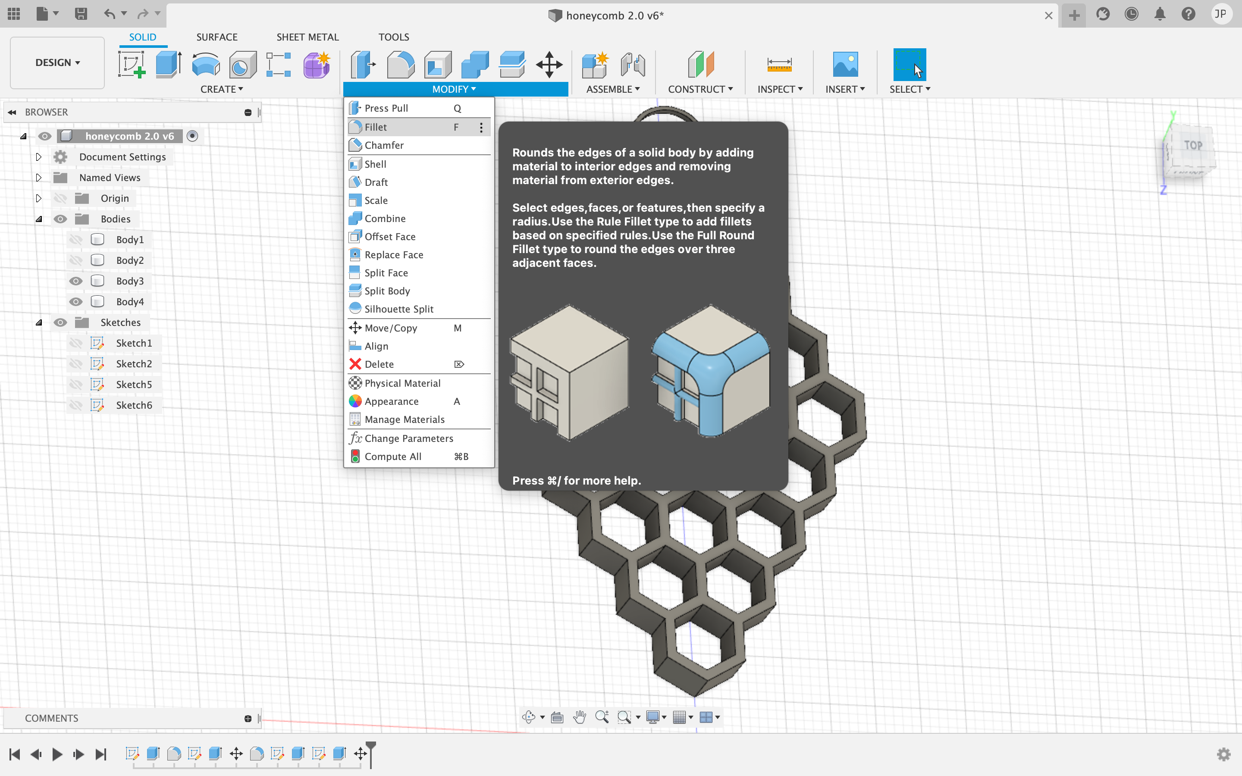Go to the timeline end
Image resolution: width=1242 pixels, height=776 pixels.
(x=100, y=754)
